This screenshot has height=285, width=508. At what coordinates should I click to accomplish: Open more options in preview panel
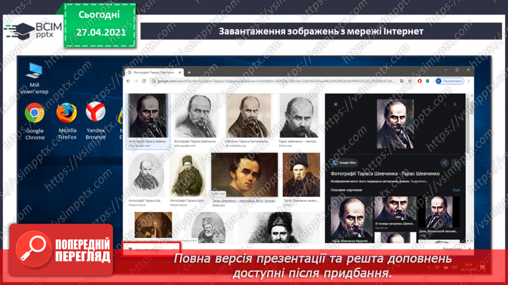click(455, 163)
